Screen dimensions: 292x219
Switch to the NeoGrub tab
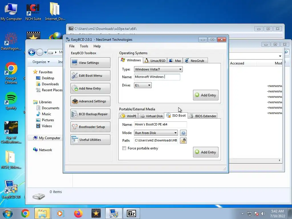tap(195, 61)
